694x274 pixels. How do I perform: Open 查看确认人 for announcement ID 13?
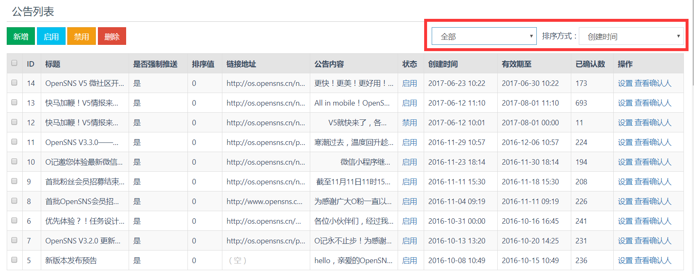coord(653,103)
